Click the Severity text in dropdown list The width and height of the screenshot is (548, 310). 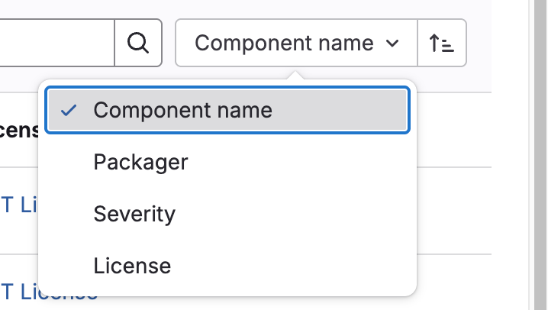[x=134, y=214]
